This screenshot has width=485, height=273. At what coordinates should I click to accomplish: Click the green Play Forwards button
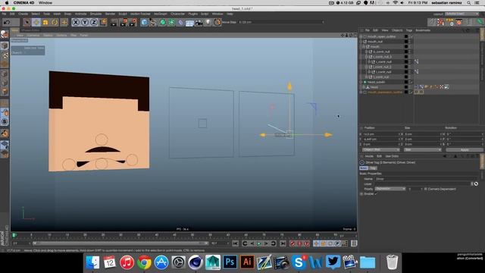(259, 243)
